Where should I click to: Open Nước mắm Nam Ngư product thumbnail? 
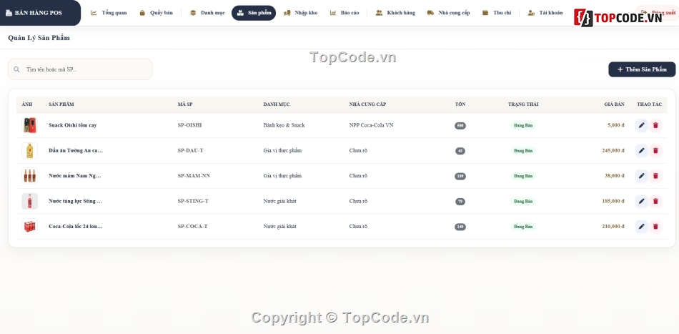pyautogui.click(x=30, y=176)
